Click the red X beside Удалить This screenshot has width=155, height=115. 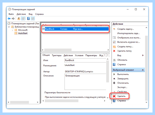(x=114, y=96)
